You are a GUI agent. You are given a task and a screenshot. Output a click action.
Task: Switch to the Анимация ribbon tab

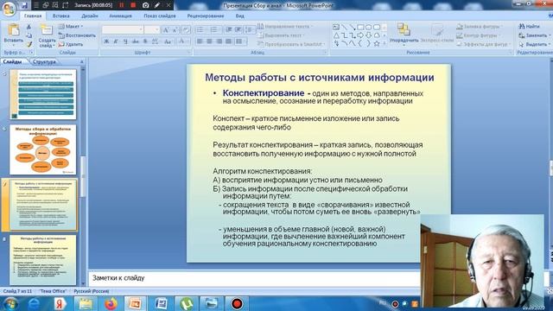tap(120, 16)
